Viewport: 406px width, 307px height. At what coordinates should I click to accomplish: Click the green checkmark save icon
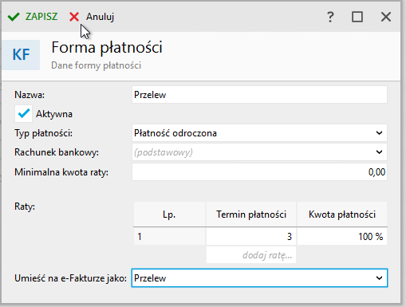tap(14, 17)
